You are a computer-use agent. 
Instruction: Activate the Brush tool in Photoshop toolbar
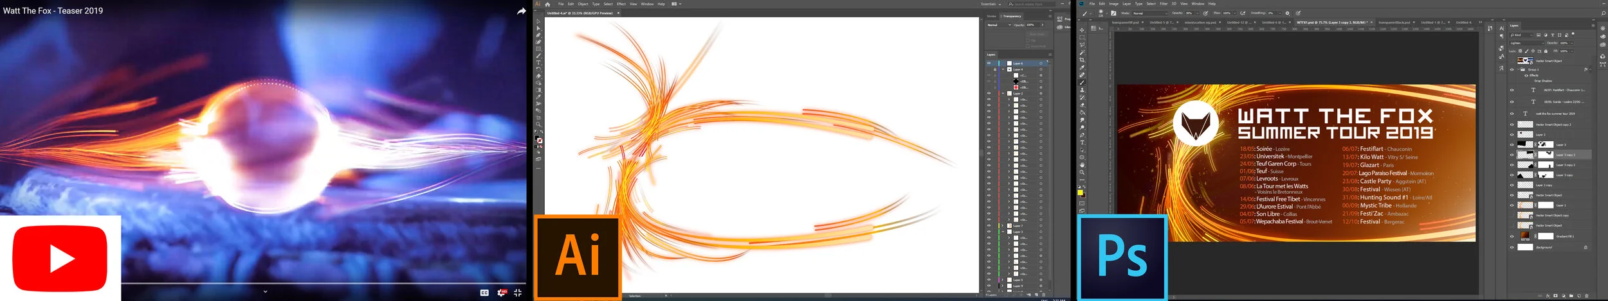[1082, 83]
